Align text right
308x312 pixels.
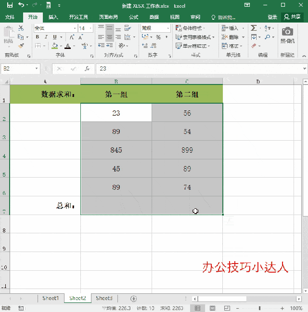click(118, 37)
